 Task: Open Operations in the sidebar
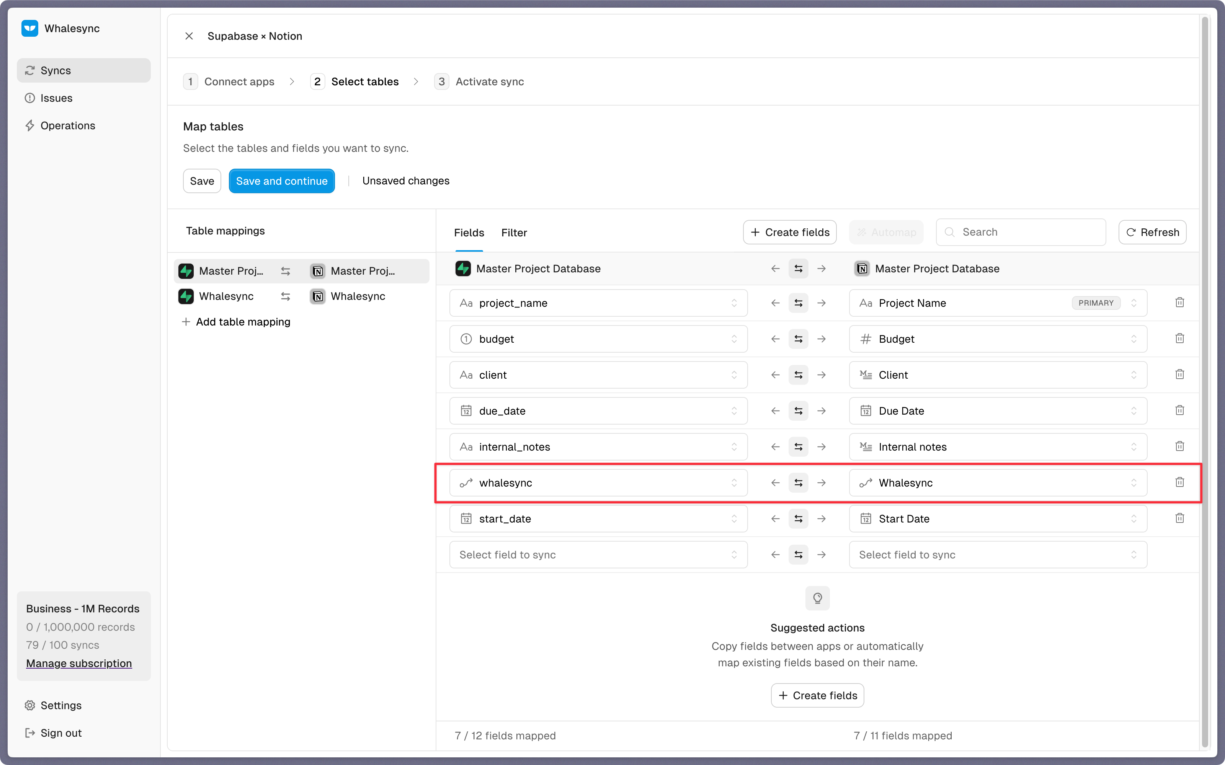[x=84, y=125]
